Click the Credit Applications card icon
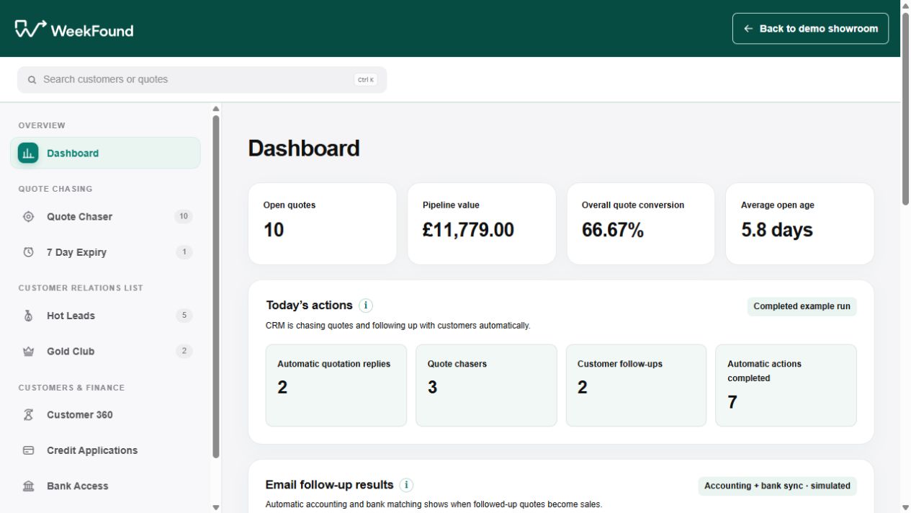The width and height of the screenshot is (911, 513). 28,450
